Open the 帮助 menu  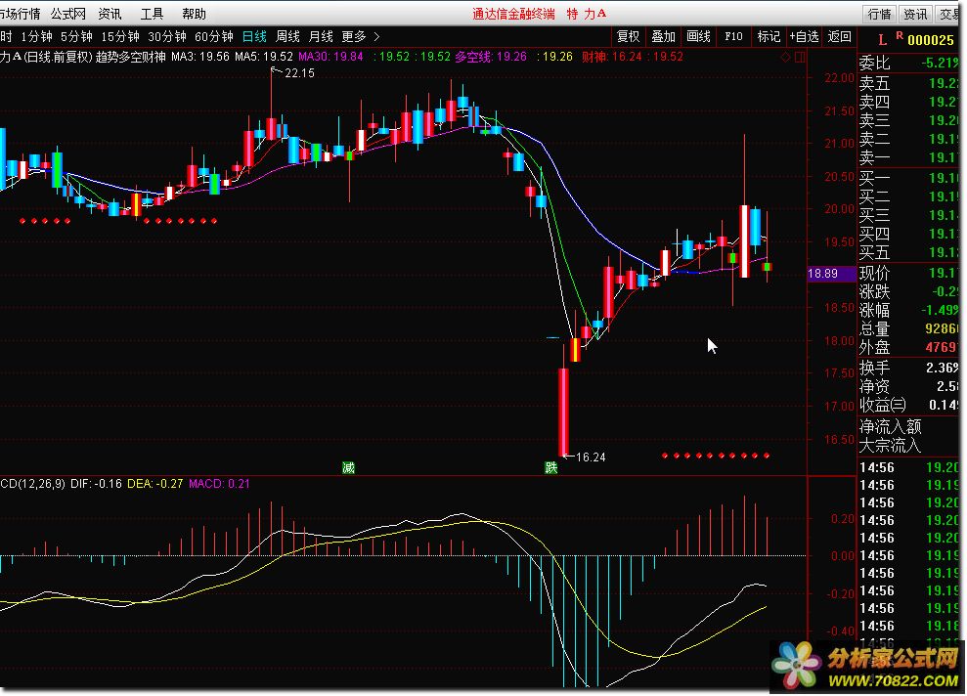[194, 14]
